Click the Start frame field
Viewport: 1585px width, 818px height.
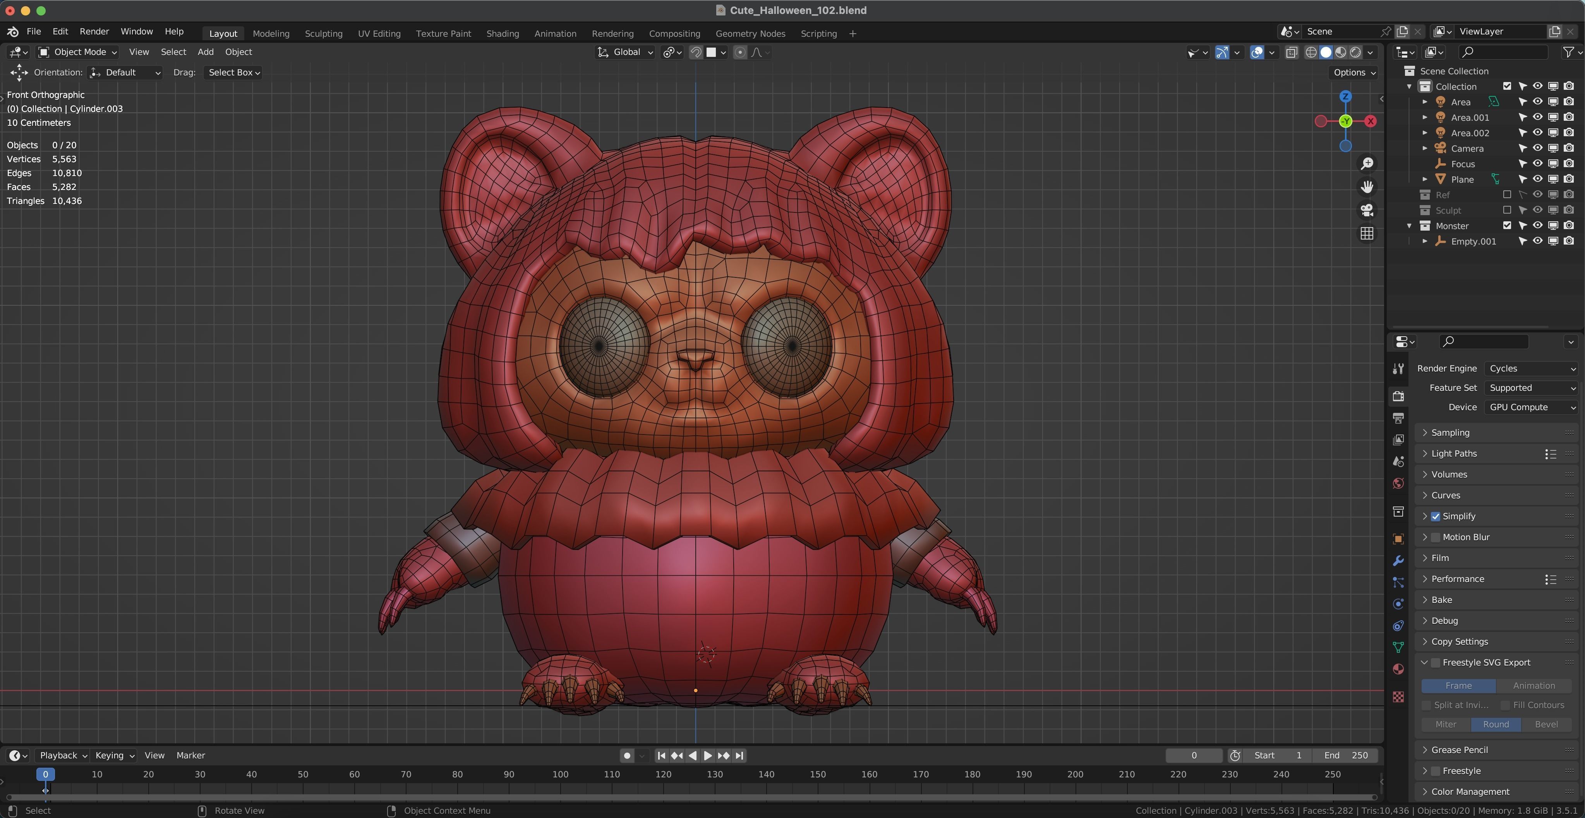point(1277,756)
